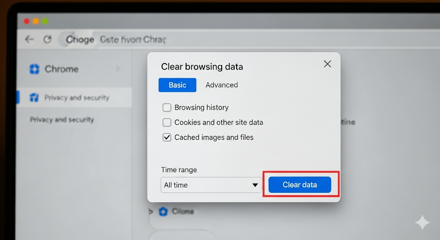Click the lower Privacy and security text entry
440x240 pixels.
[62, 120]
